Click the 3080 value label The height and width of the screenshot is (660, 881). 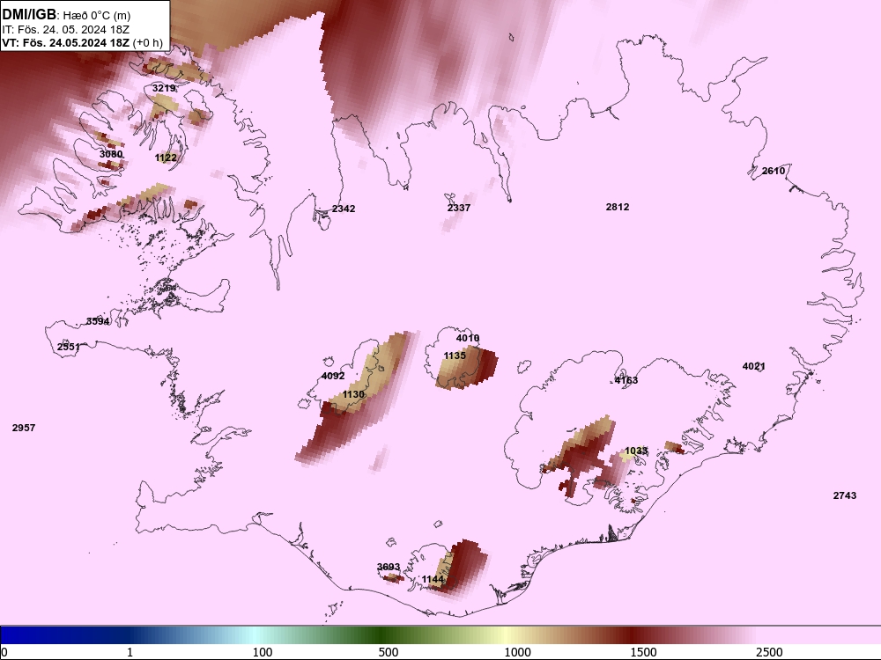click(111, 154)
